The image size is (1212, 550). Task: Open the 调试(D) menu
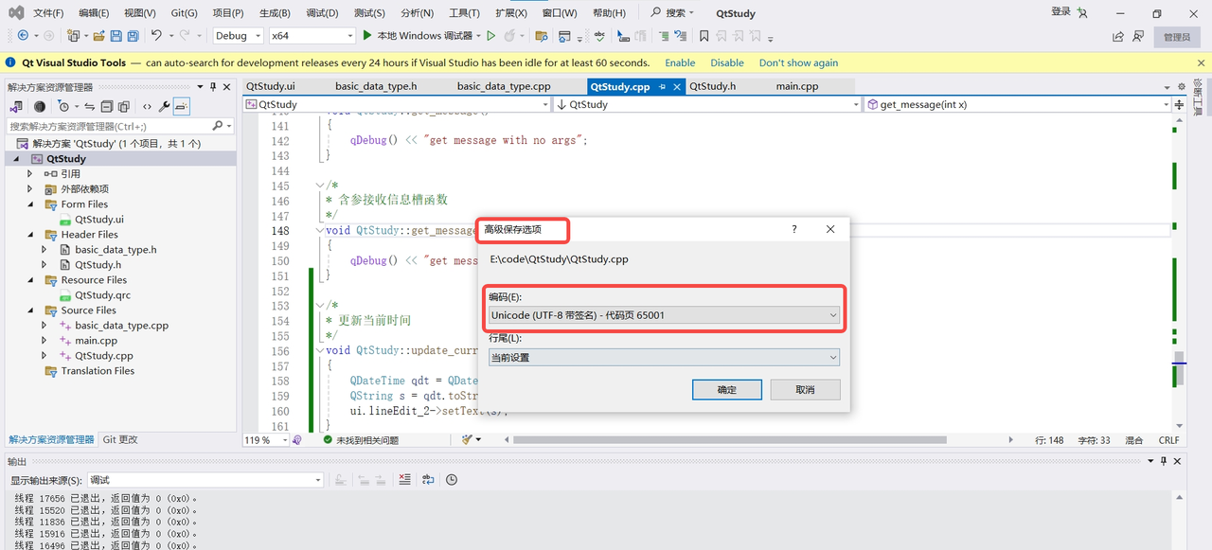click(x=322, y=13)
